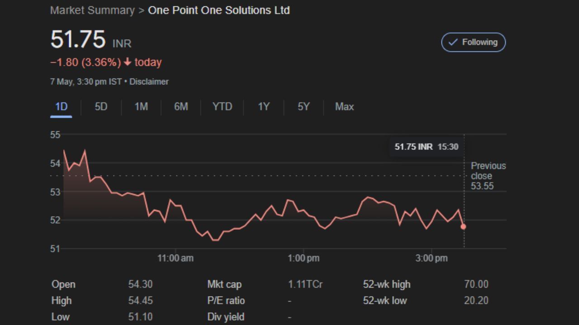Click the 52-wk high value 70.00
This screenshot has height=325, width=579.
[476, 284]
